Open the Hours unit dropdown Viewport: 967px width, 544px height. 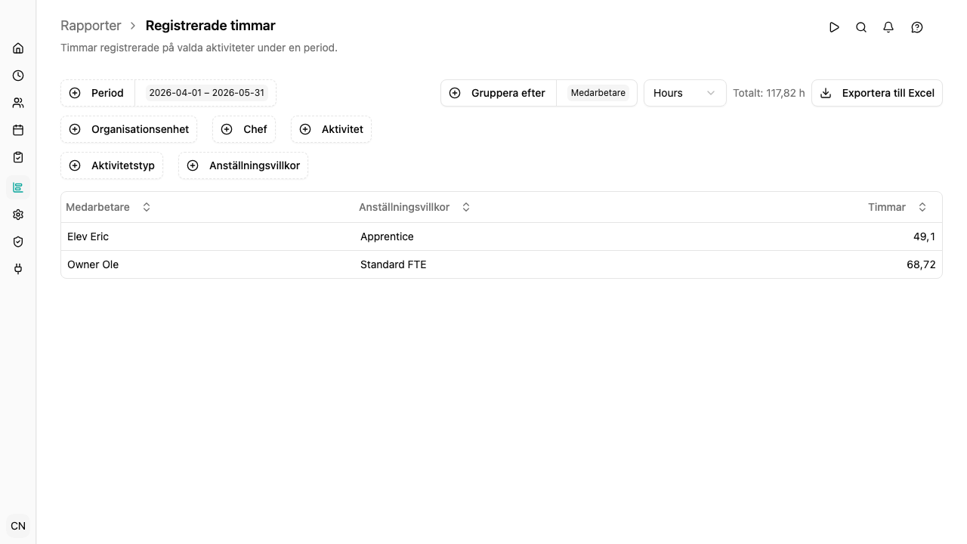(685, 93)
